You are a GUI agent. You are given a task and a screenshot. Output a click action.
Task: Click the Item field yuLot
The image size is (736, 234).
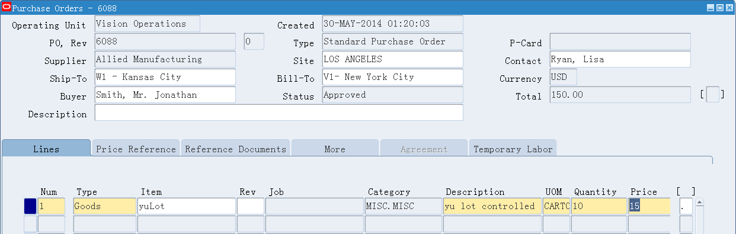(x=187, y=206)
